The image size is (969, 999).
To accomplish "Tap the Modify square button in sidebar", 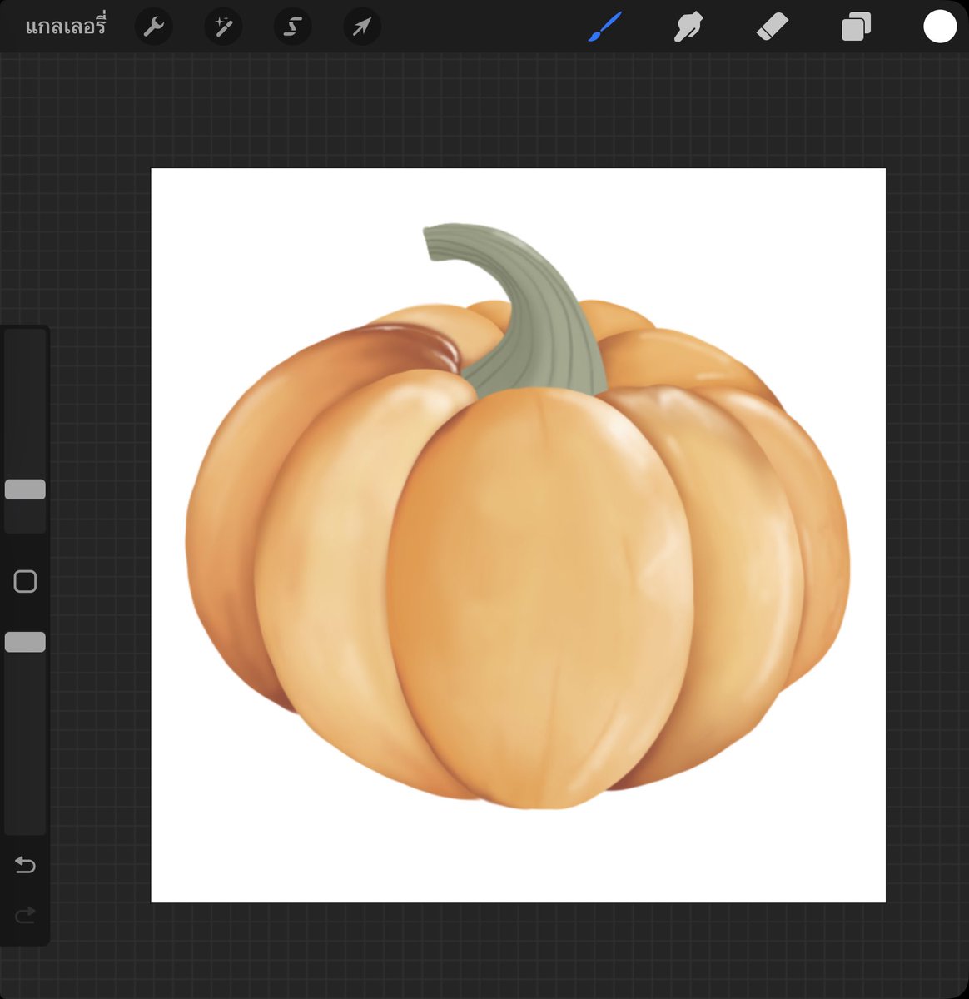I will point(25,581).
